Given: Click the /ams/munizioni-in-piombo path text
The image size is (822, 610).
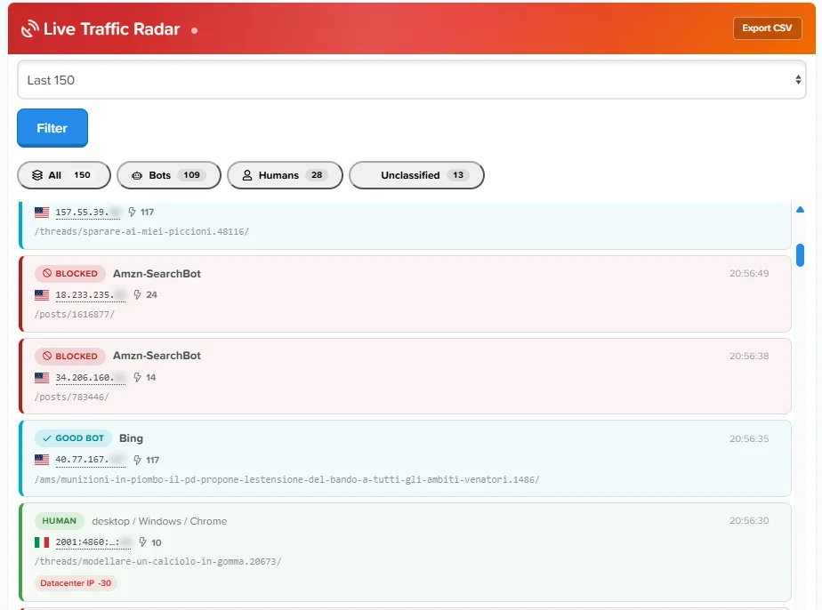Looking at the screenshot, I should (286, 479).
